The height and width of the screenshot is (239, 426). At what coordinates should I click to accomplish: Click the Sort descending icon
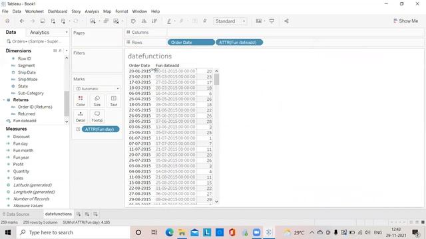click(x=154, y=21)
